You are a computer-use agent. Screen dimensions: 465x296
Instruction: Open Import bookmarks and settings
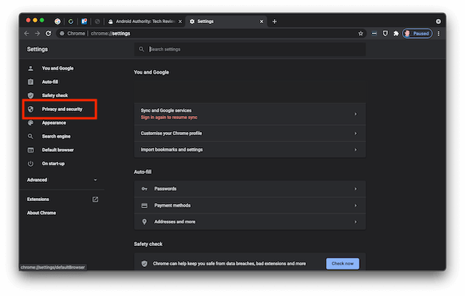(250, 149)
